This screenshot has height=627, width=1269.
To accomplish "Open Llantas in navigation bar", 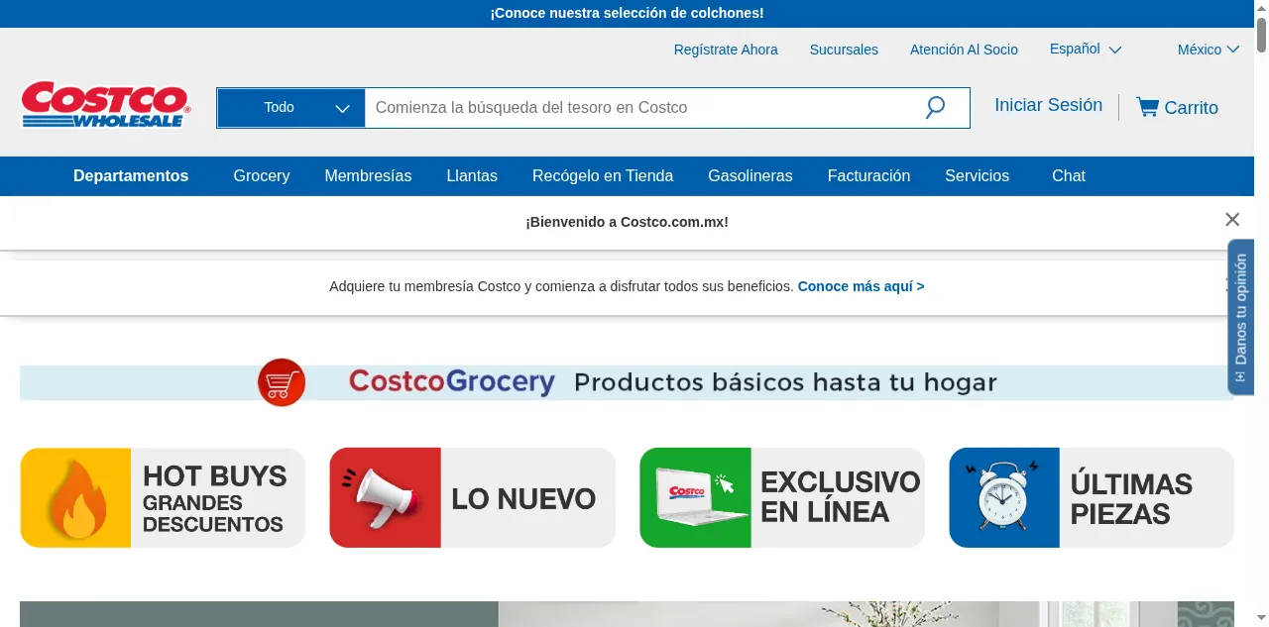I will coord(472,175).
